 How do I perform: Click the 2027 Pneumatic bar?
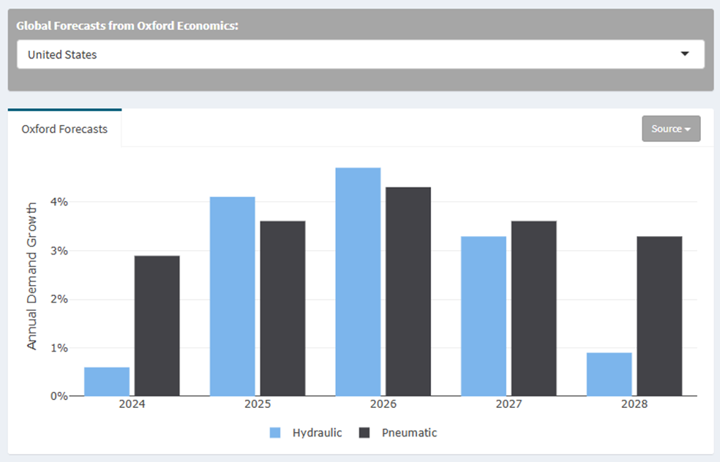click(x=533, y=308)
